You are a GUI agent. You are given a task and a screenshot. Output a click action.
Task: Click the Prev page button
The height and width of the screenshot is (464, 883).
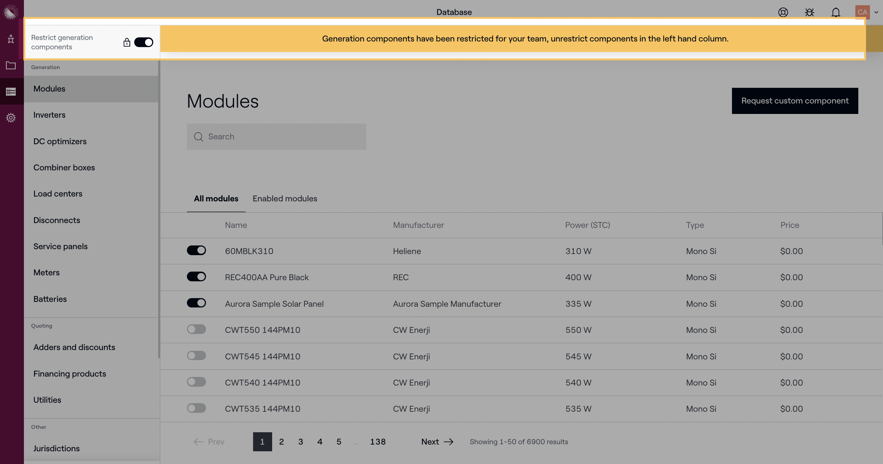click(209, 442)
